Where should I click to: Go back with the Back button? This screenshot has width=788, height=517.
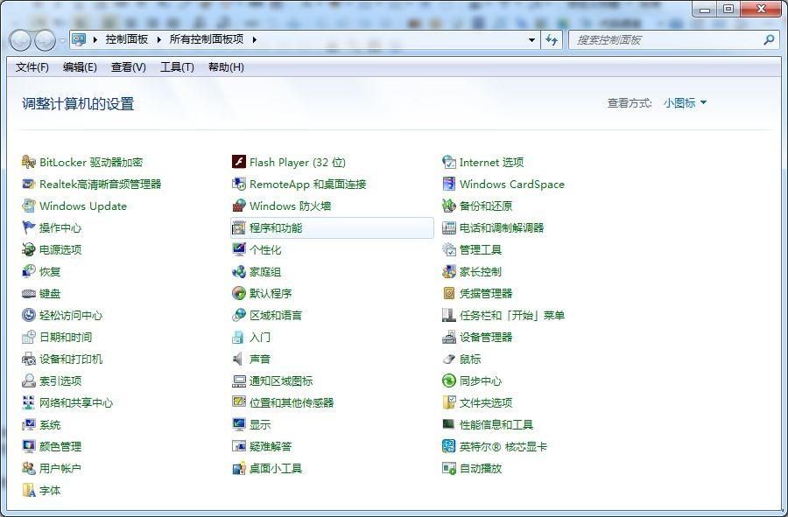(21, 40)
